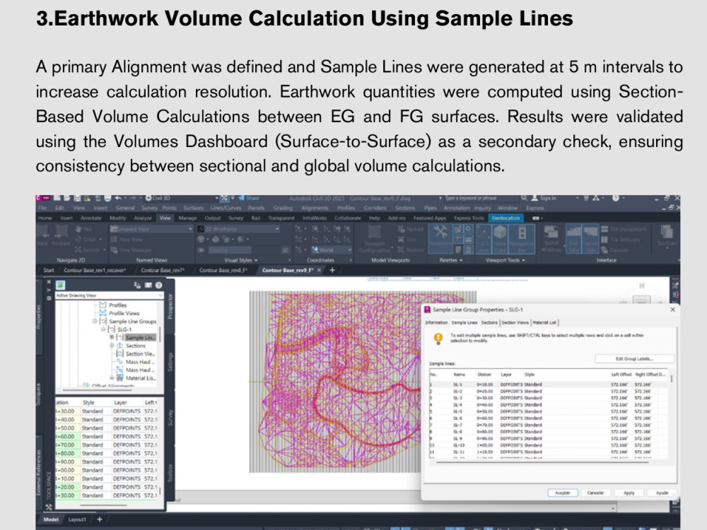
Task: Expand the Viewport Tools panel arrow
Action: [523, 261]
